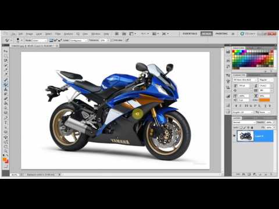The height and width of the screenshot is (209, 279).
Task: Select the Horizontal Type tool
Action: coord(6,122)
